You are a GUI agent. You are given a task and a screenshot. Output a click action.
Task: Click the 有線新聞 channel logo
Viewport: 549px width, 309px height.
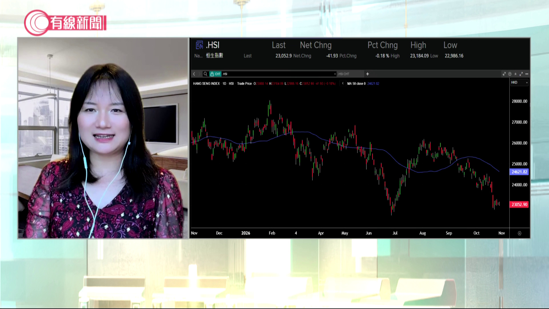point(65,23)
